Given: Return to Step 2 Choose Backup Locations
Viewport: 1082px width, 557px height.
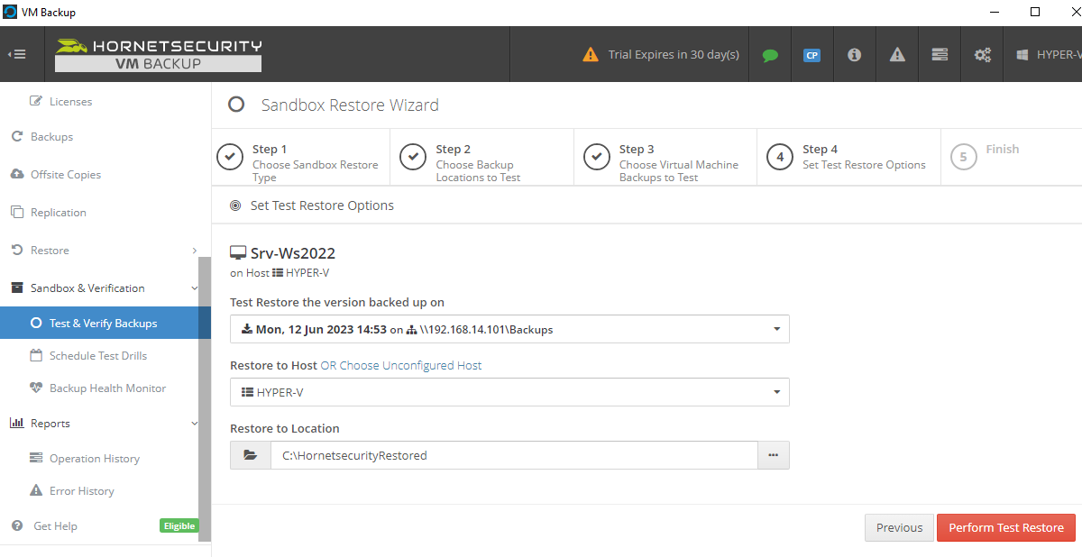Looking at the screenshot, I should (481, 157).
